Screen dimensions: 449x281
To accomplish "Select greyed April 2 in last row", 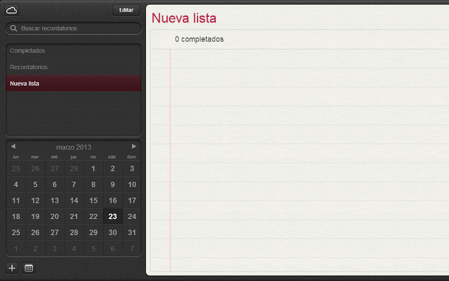I will click(x=35, y=248).
